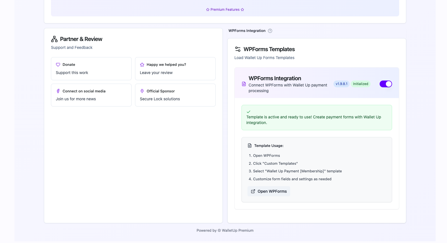
Task: Click the purple document icon for WPForms Integration
Action: [x=244, y=84]
